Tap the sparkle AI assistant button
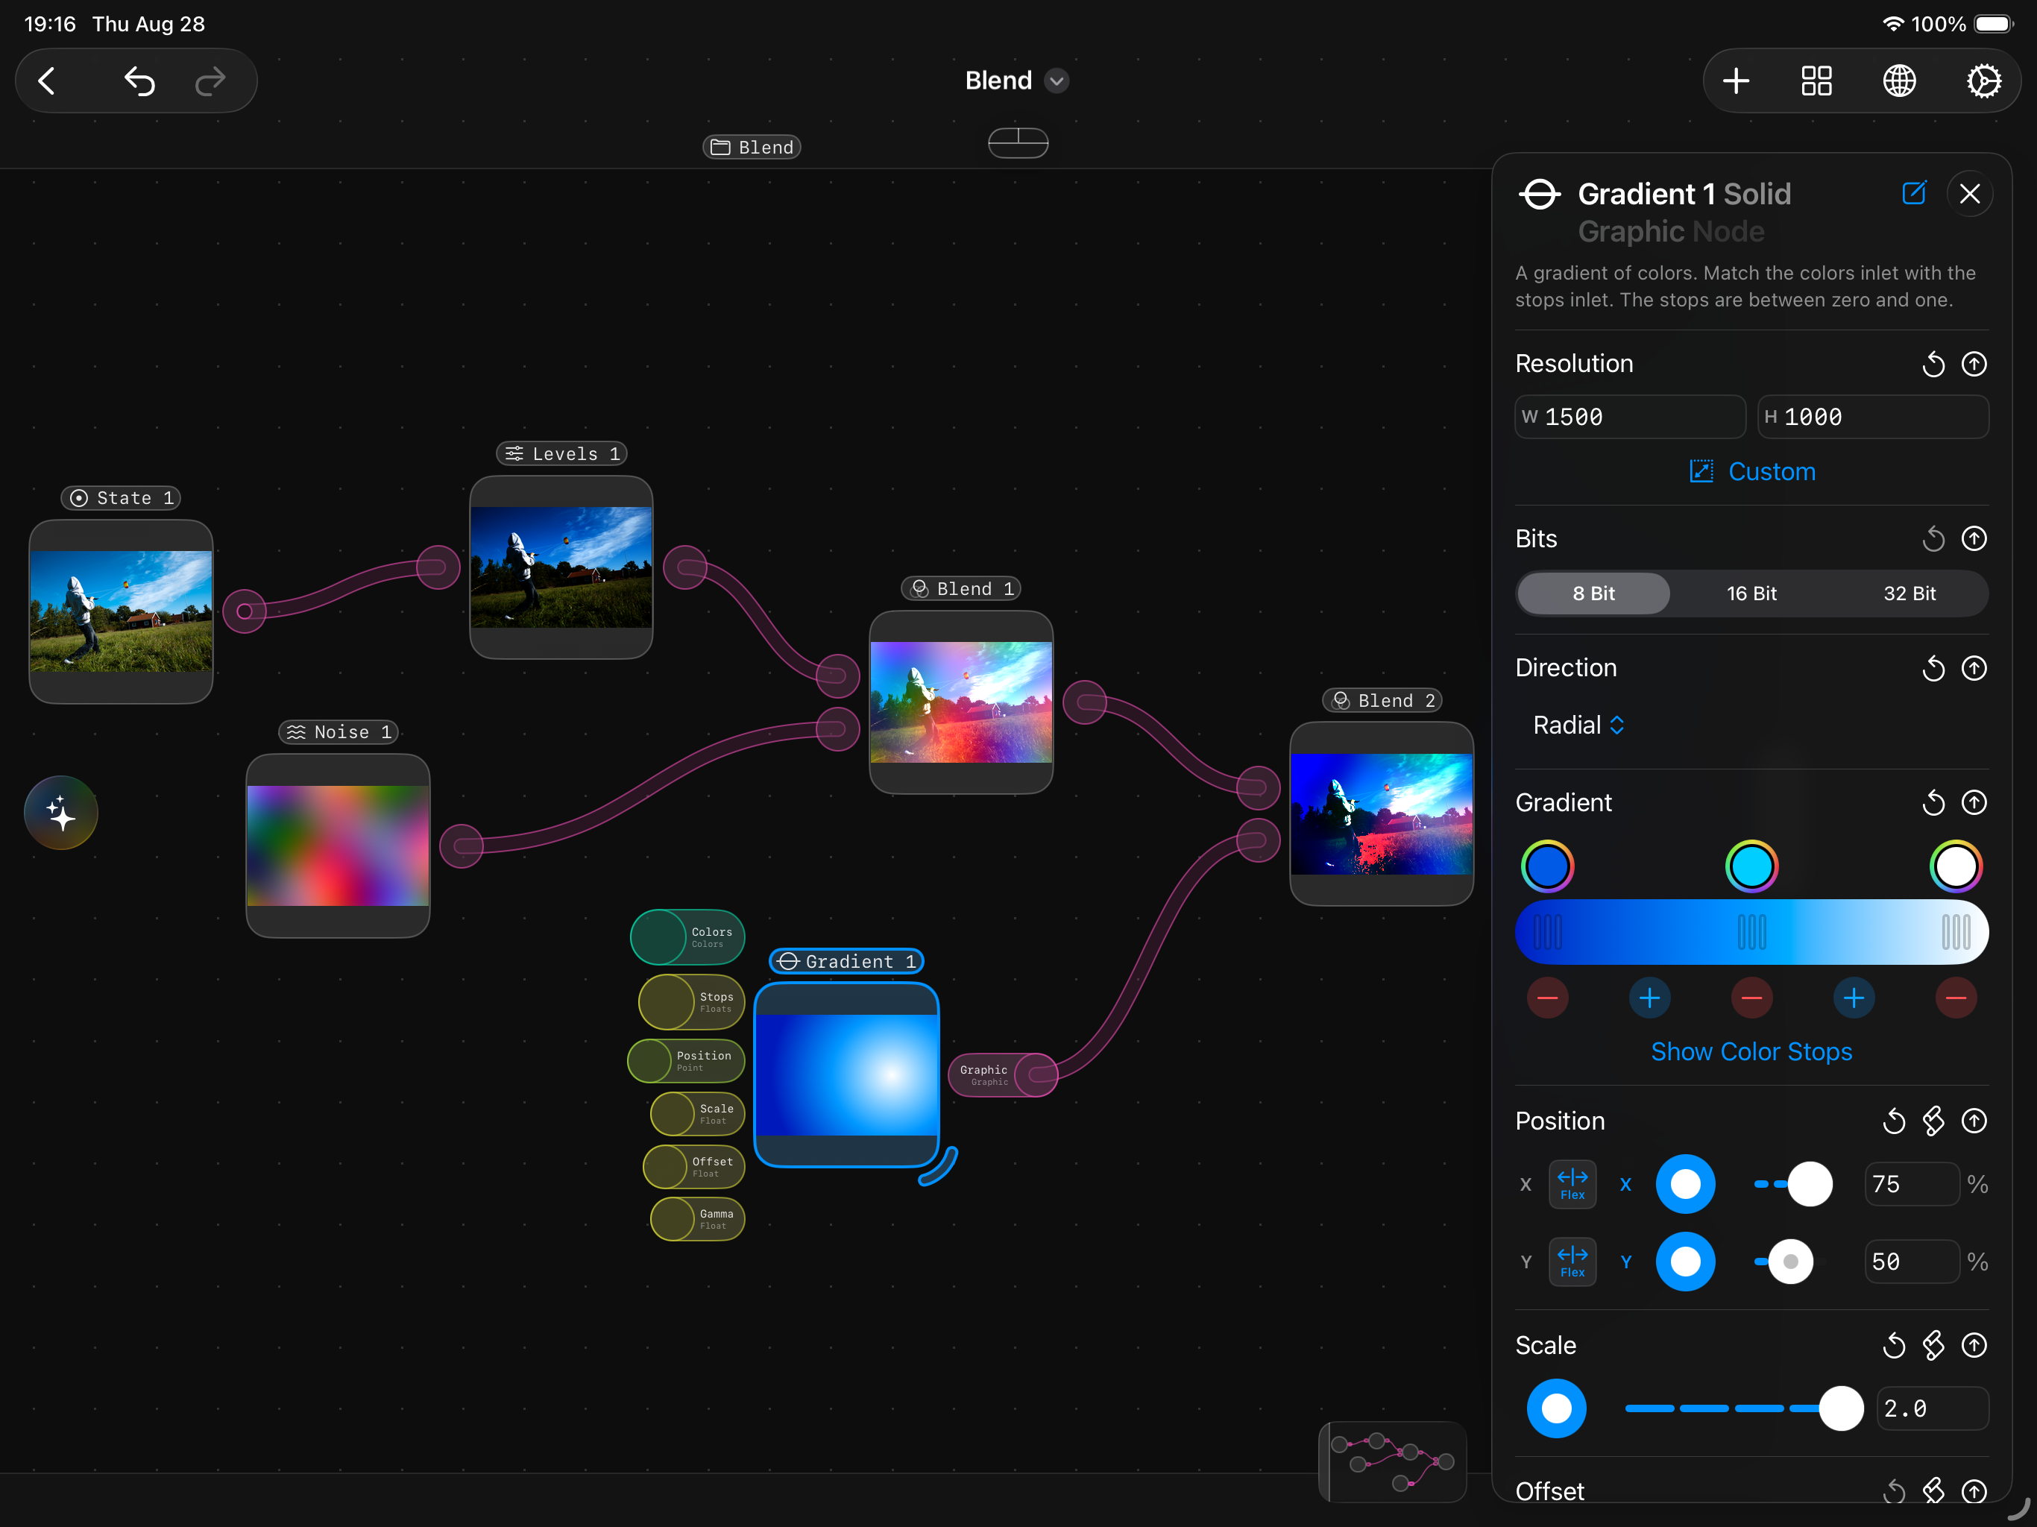 click(61, 813)
